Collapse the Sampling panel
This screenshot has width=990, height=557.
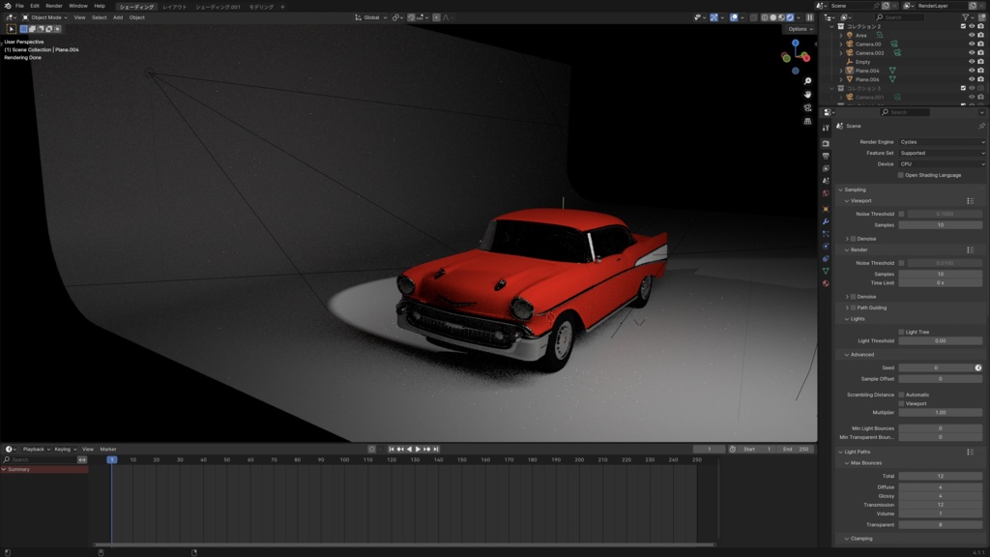(855, 190)
